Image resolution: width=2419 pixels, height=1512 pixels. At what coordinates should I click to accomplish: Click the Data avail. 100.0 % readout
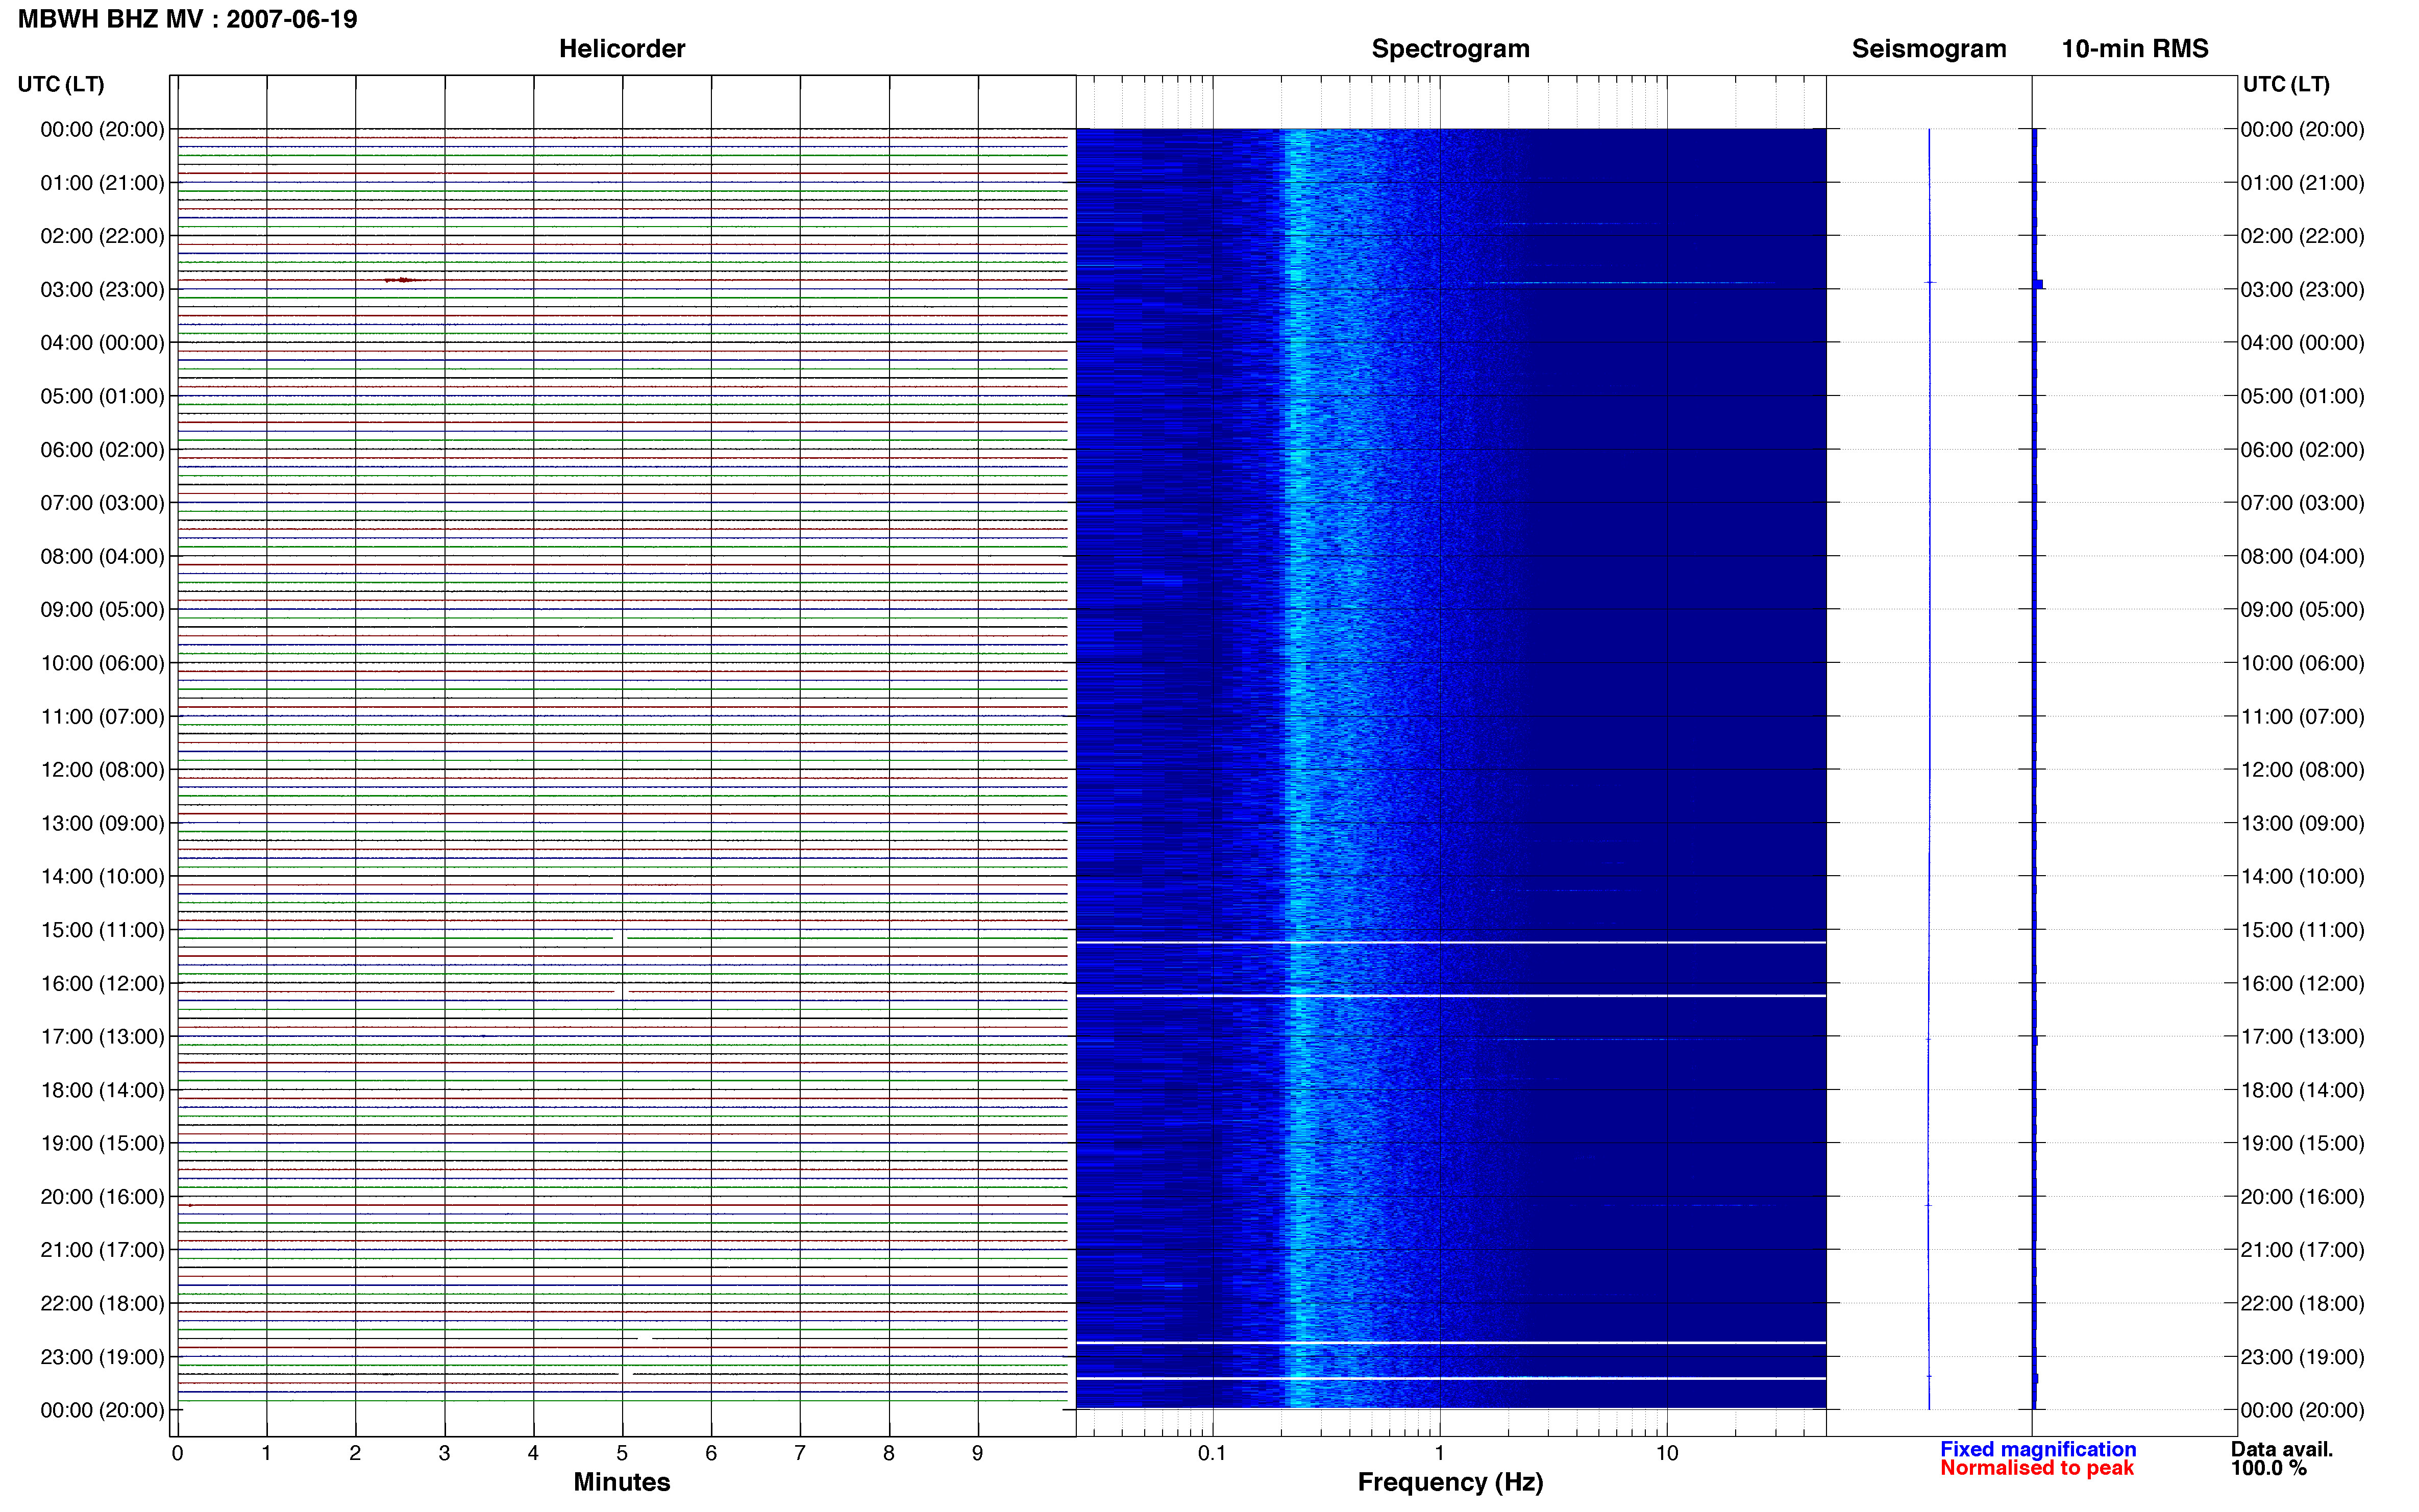click(2281, 1459)
